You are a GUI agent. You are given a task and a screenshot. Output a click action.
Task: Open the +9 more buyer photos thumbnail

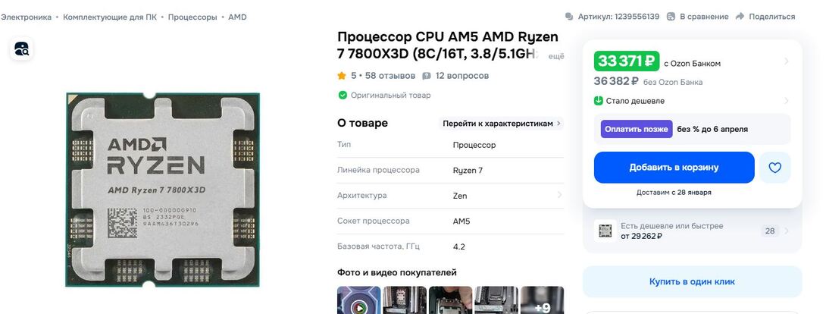[542, 300]
